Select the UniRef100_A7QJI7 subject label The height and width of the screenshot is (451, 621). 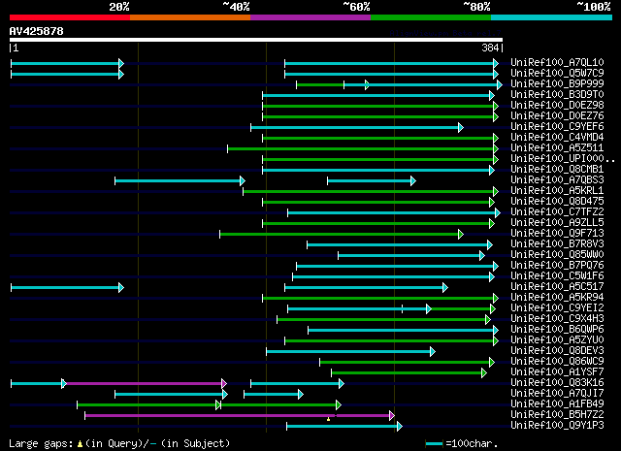[x=557, y=393]
